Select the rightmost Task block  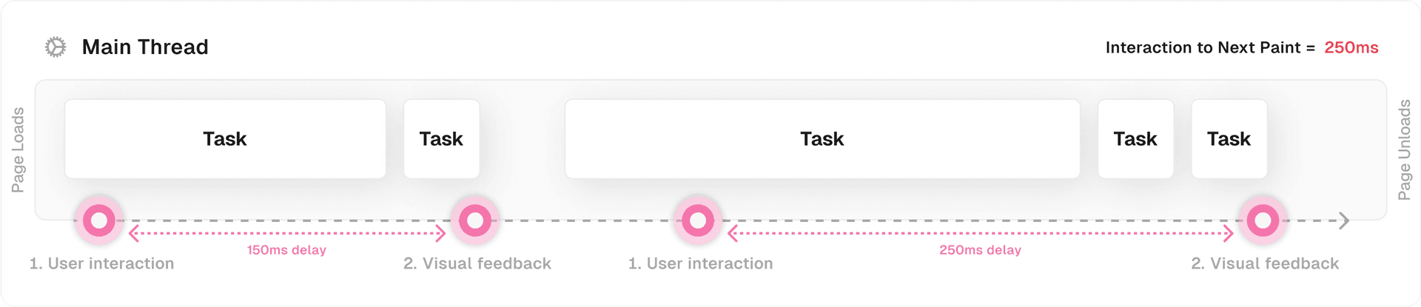[x=1229, y=139]
